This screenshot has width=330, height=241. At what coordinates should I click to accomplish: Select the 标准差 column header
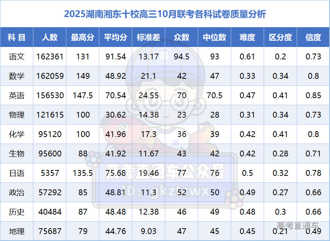pos(149,37)
